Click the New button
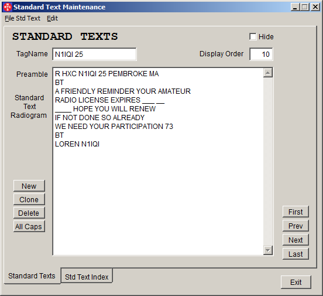Screen dimensions: 323x296 pyautogui.click(x=29, y=186)
